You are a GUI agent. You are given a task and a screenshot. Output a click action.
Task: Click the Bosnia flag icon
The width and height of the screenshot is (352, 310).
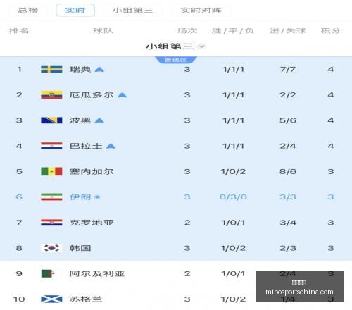point(51,120)
